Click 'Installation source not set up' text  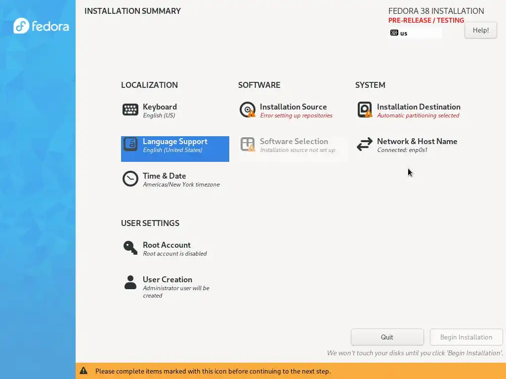[x=297, y=150]
